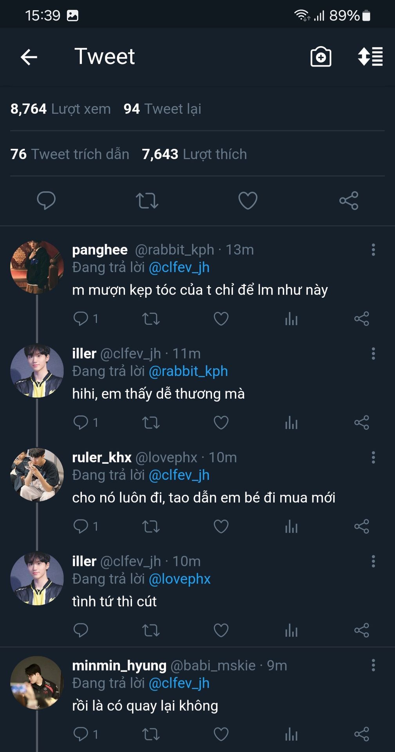Share the main tweet via share icon
Viewport: 395px width, 752px height.
click(x=348, y=201)
